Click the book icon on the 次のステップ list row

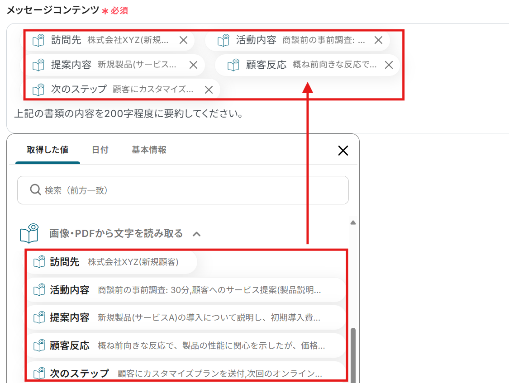click(39, 373)
